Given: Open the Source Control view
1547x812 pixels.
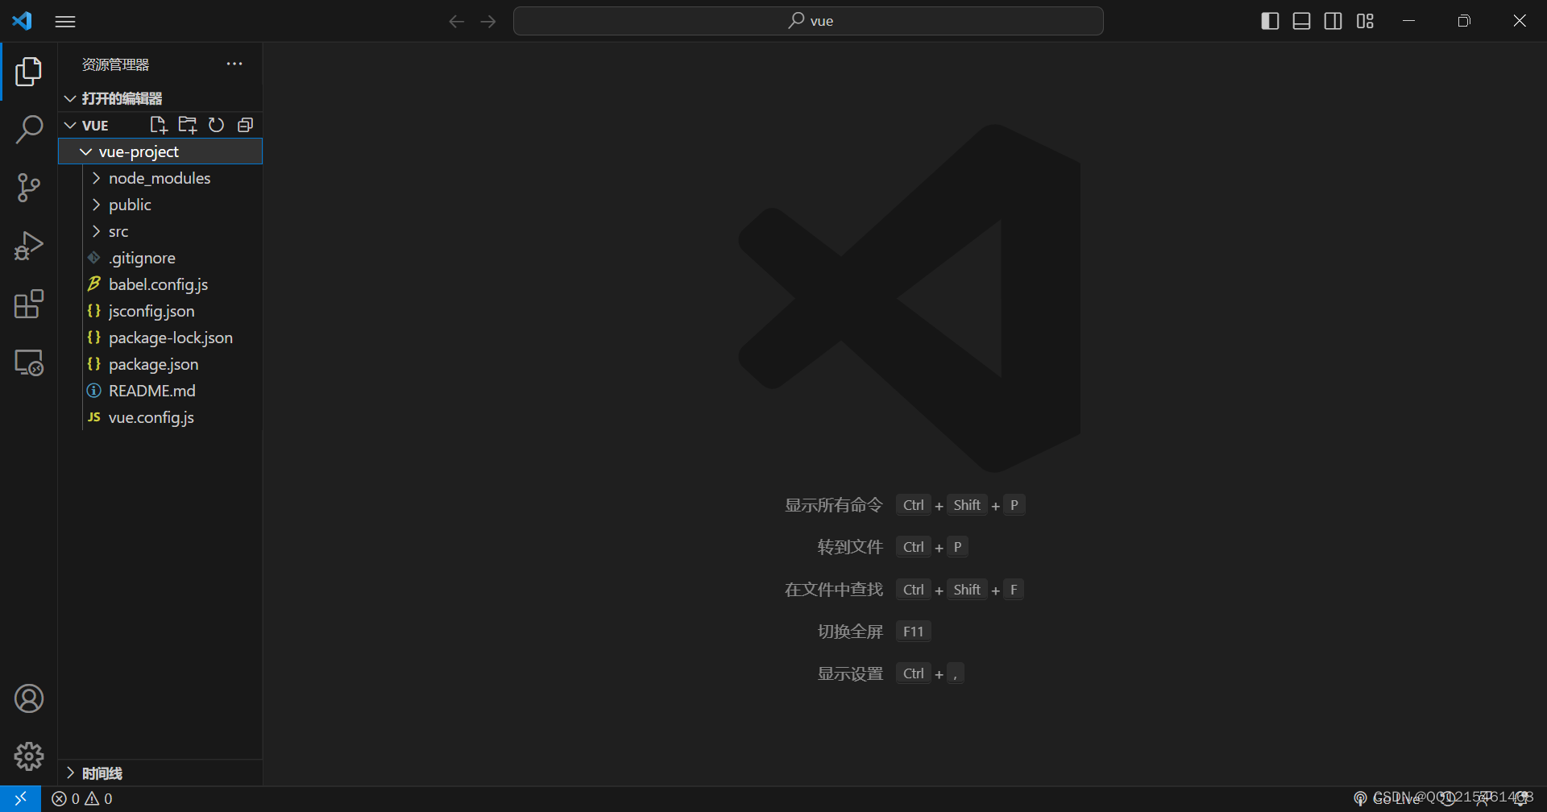Looking at the screenshot, I should coord(29,188).
